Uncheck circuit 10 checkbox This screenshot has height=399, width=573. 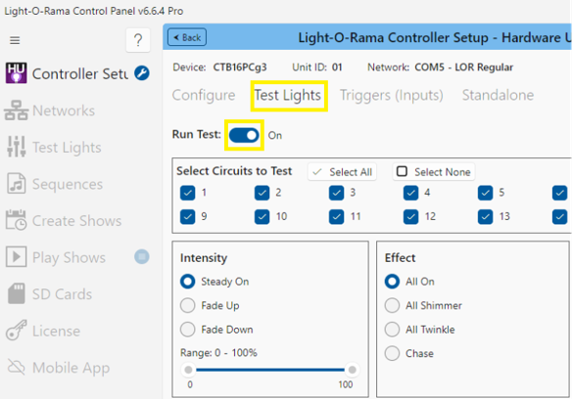click(263, 217)
